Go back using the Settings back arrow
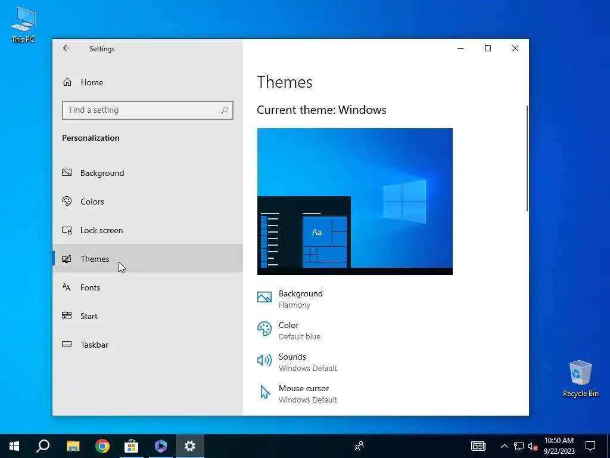Viewport: 610px width, 458px height. [x=67, y=48]
